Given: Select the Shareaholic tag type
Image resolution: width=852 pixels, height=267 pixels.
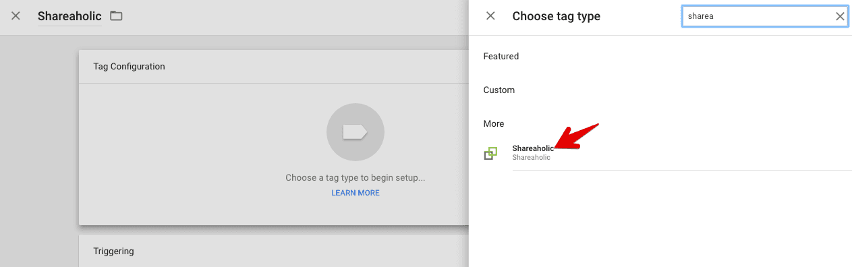Looking at the screenshot, I should [x=667, y=153].
